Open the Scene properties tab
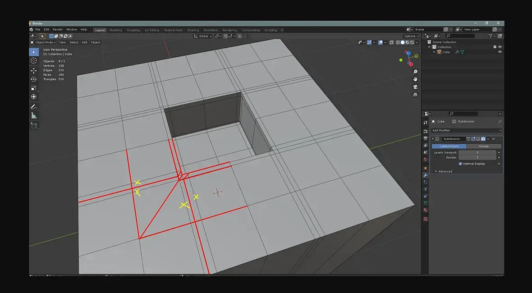 point(426,153)
